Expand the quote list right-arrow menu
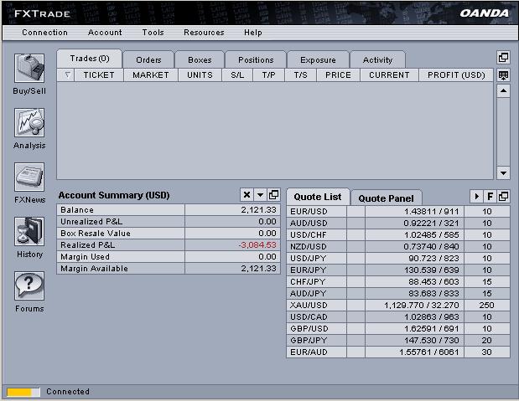The width and height of the screenshot is (519, 401). click(477, 196)
